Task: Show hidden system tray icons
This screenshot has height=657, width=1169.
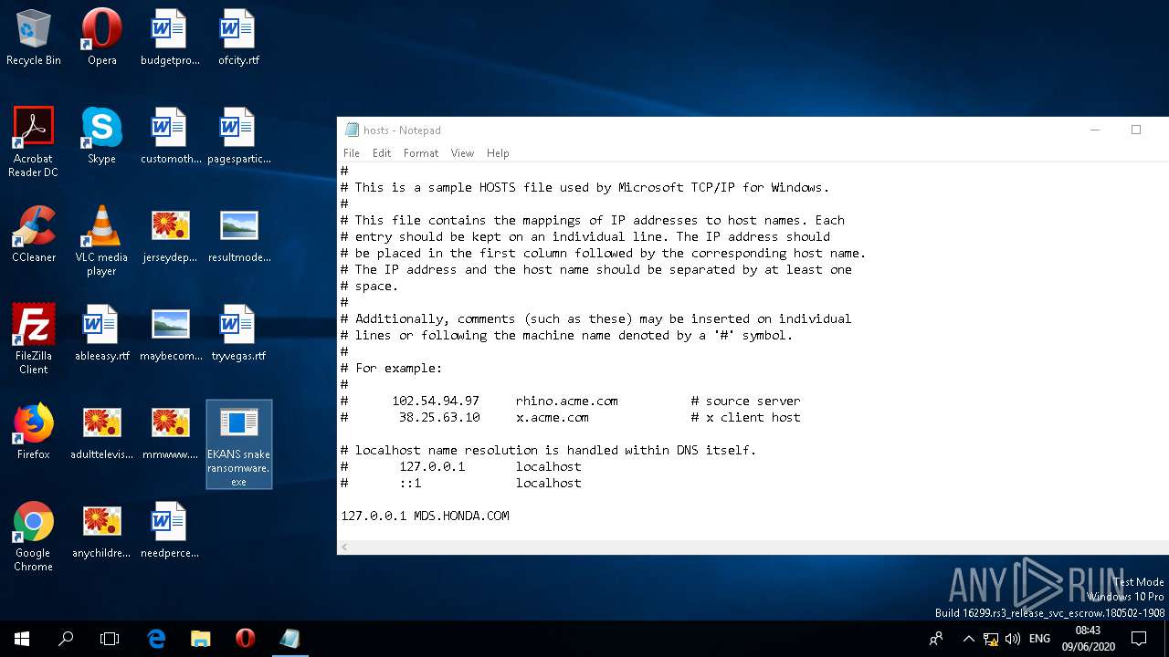Action: [969, 639]
